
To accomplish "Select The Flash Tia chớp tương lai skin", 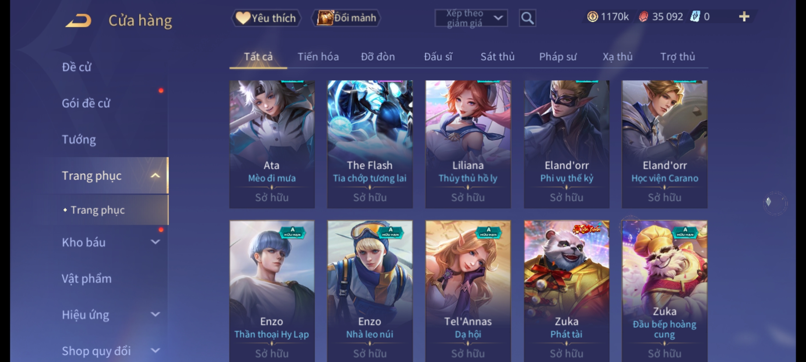I will click(370, 144).
